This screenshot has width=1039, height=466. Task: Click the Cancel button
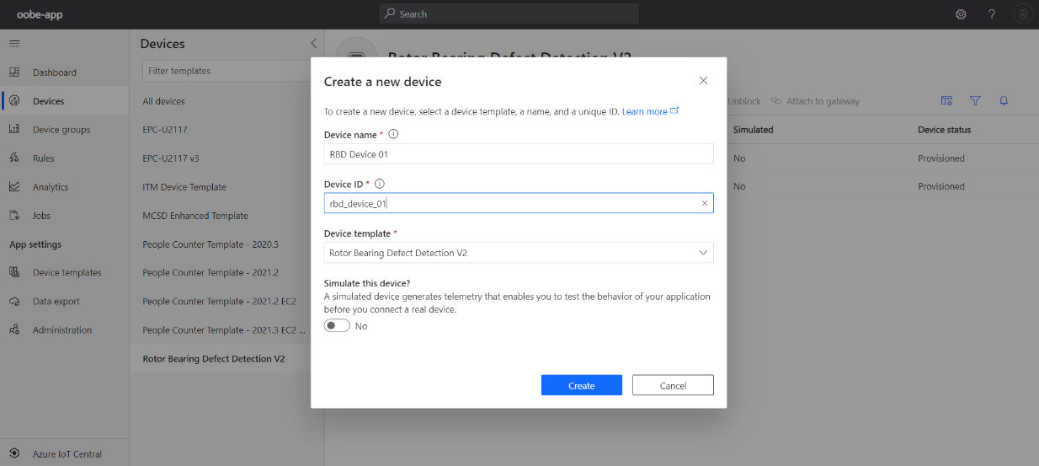[673, 385]
